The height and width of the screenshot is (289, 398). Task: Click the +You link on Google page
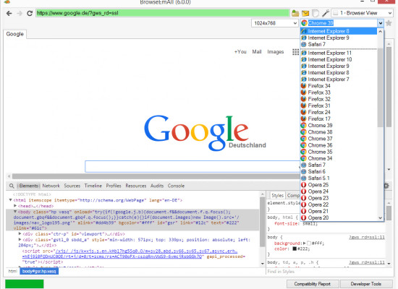coord(240,52)
